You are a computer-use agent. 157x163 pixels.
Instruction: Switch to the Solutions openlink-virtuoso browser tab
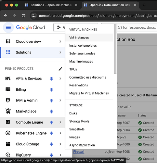(51, 5)
